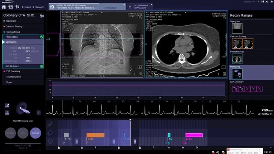Select the orange Calcium Scoring timeline block
The width and height of the screenshot is (274, 154).
(x=95, y=135)
